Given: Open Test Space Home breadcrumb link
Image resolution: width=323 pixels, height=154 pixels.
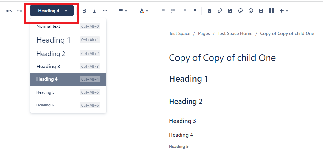Looking at the screenshot, I should [235, 34].
